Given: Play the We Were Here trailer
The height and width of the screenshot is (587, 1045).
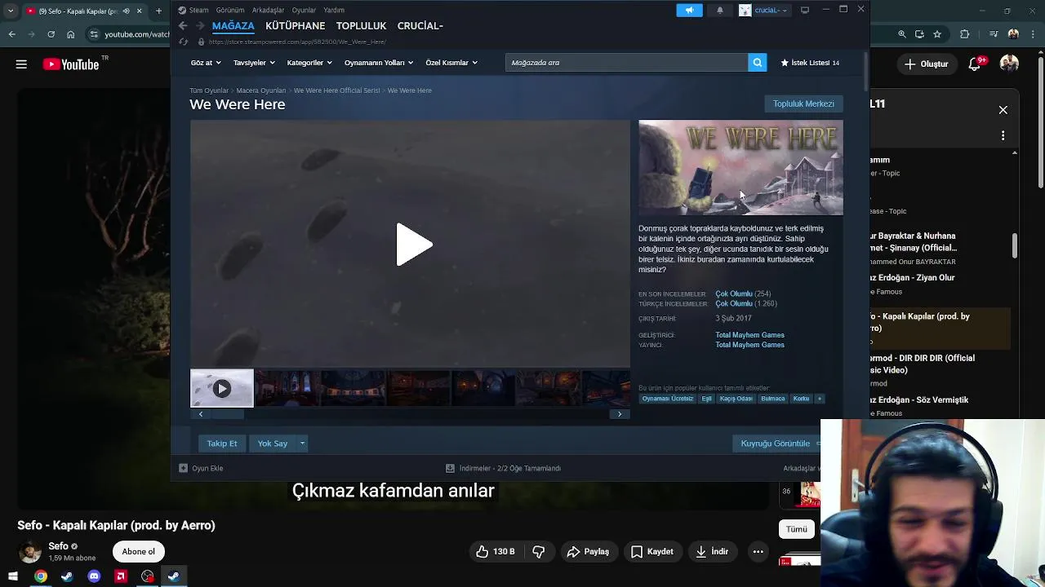Looking at the screenshot, I should (414, 245).
